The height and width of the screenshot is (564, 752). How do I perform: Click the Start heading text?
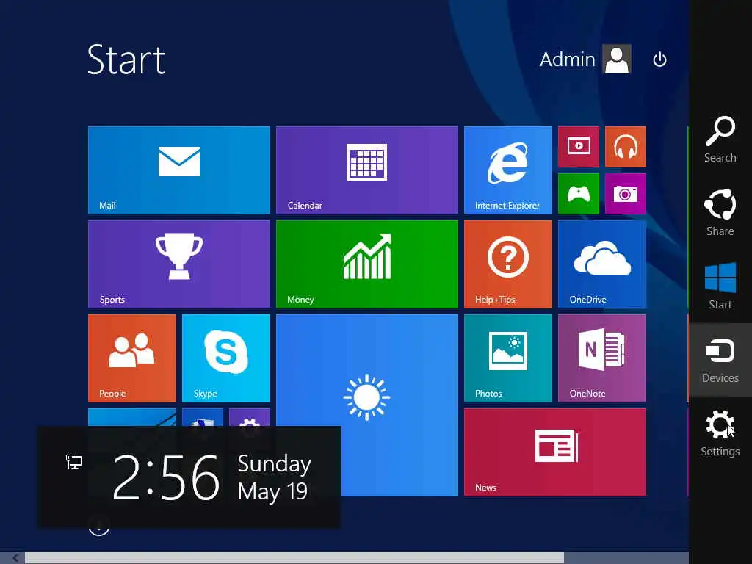pyautogui.click(x=126, y=59)
